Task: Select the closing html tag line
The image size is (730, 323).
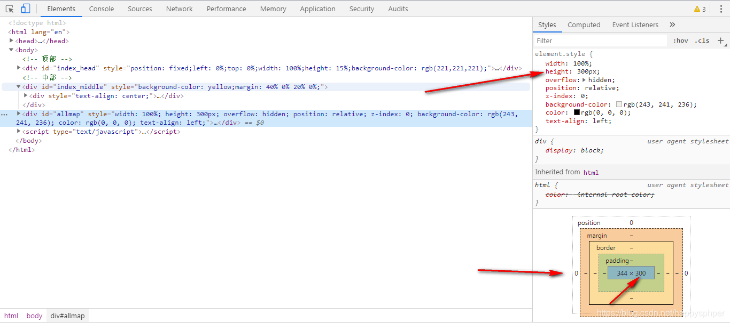Action: point(22,150)
